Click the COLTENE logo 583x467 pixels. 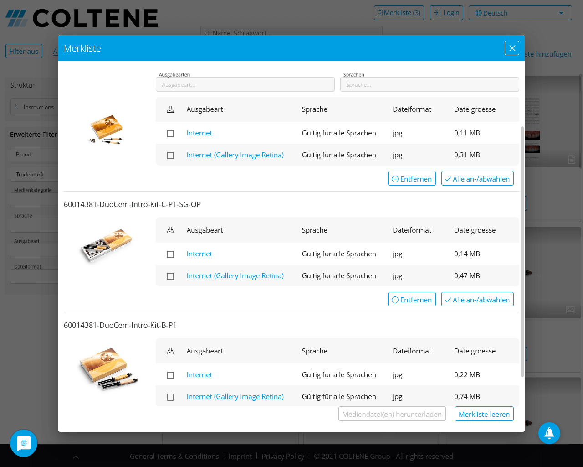coord(82,18)
